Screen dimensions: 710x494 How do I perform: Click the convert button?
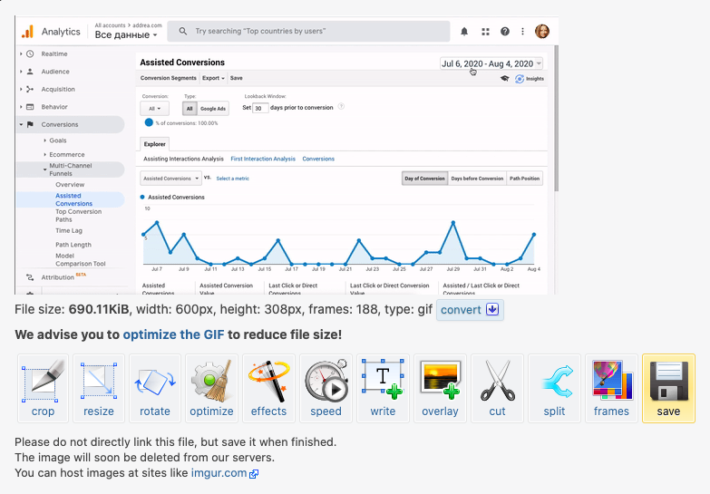[x=470, y=310]
